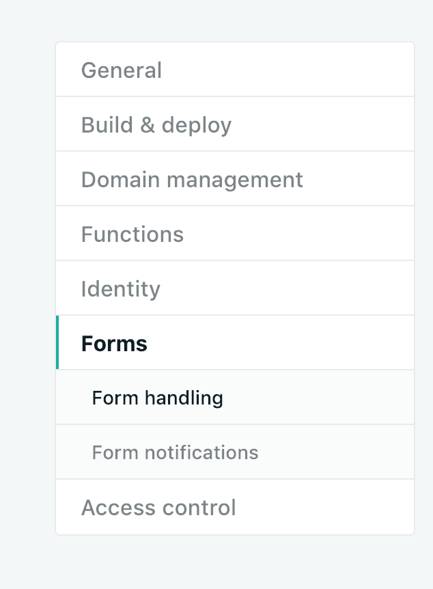Open the Form notifications sub-item
This screenshot has width=433, height=589.
pos(235,452)
